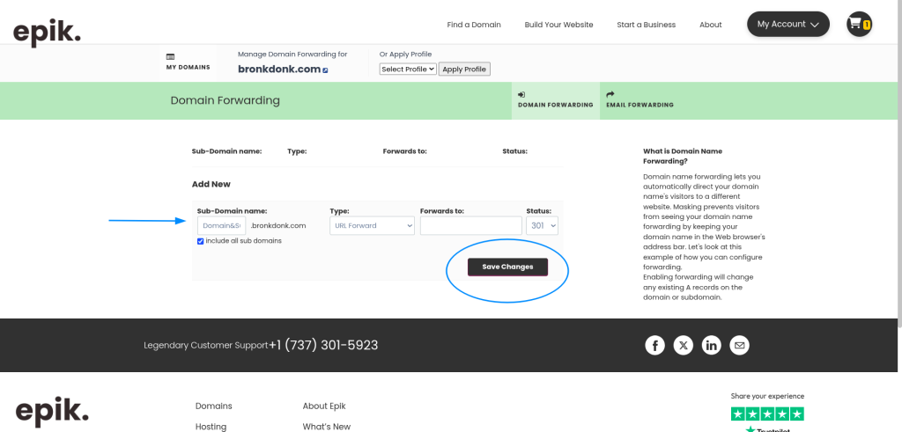This screenshot has height=432, width=902.
Task: Open Build Your Website menu item
Action: [x=558, y=25]
